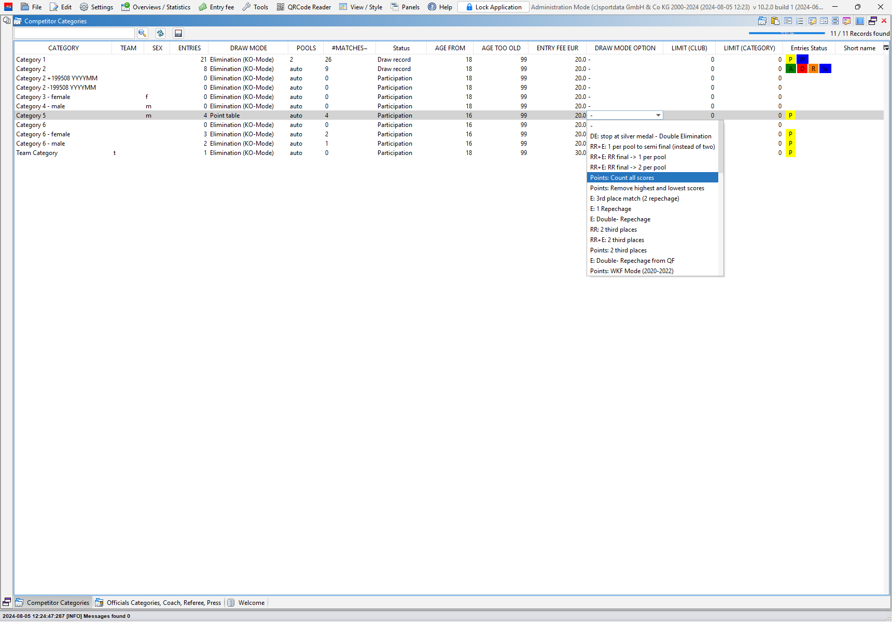892x622 pixels.
Task: Select 'Points: Count all scores' option
Action: [x=622, y=178]
